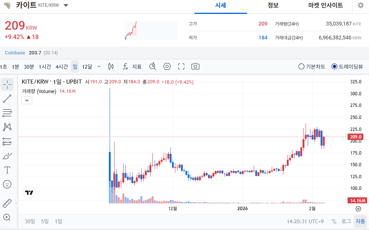Enable the 자동 auto-scale toggle

[360, 221]
